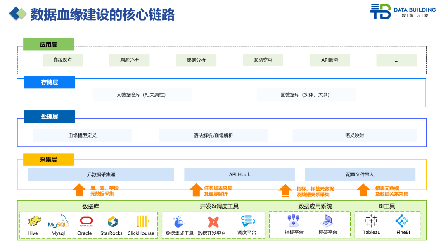Select the 指标平台 icon
This screenshot has height=245, width=446.
[294, 221]
